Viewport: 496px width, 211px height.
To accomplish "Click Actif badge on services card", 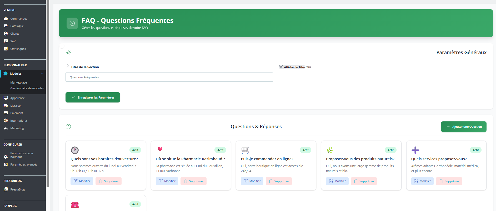I will [476, 150].
